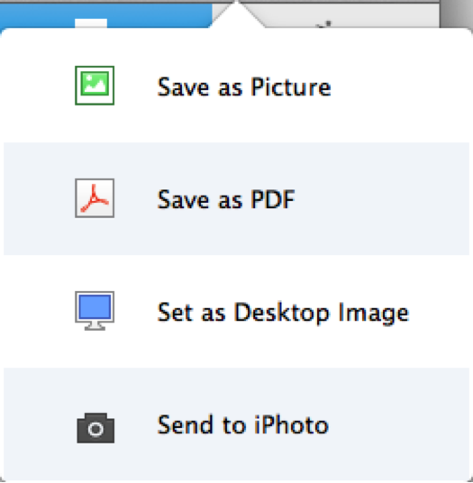Pick Set as Desktop Image

pos(236,312)
